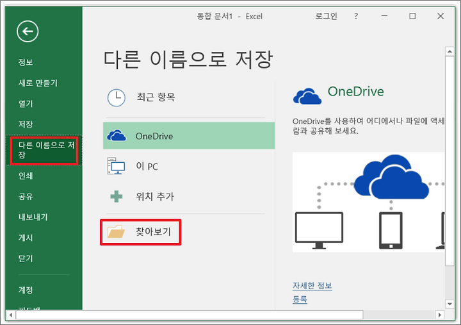The width and height of the screenshot is (461, 325).
Task: Select 위치 추가 label
Action: click(155, 196)
